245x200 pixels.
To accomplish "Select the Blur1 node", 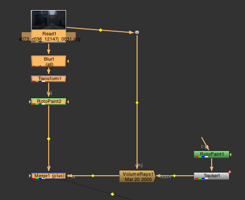I will [49, 61].
